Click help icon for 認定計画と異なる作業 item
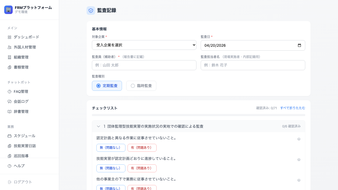This screenshot has width=338, height=190. (299, 139)
